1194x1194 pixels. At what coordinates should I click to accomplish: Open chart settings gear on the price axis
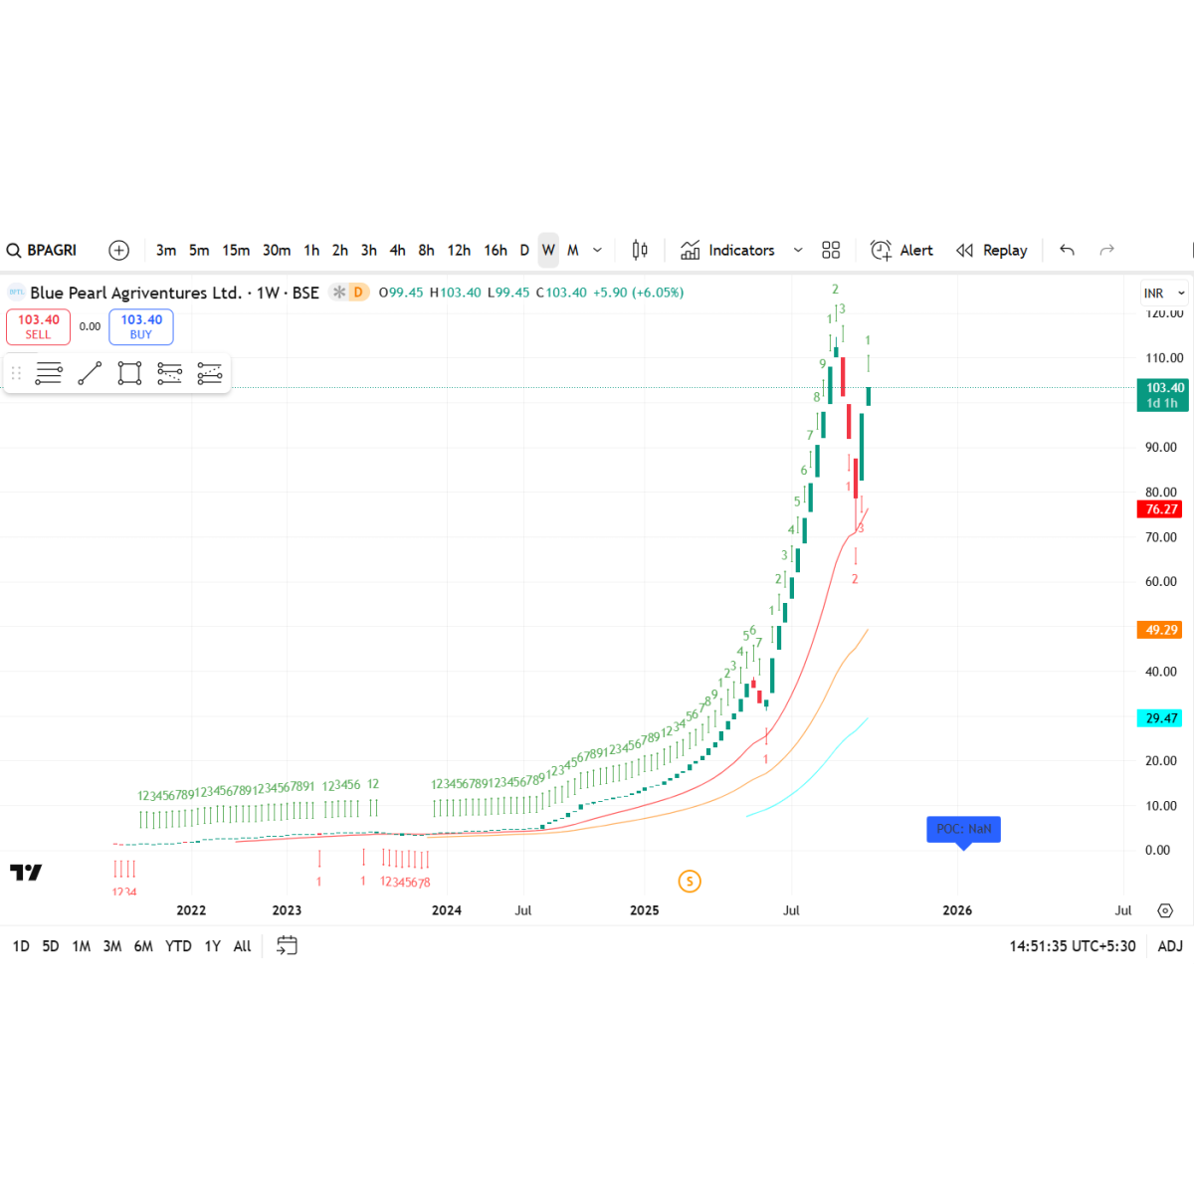tap(1165, 910)
